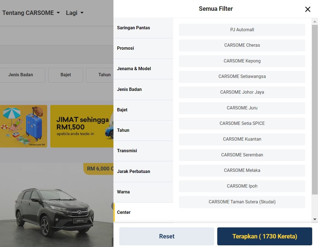Open the Bajet filter on the page
The height and width of the screenshot is (247, 318).
point(66,75)
